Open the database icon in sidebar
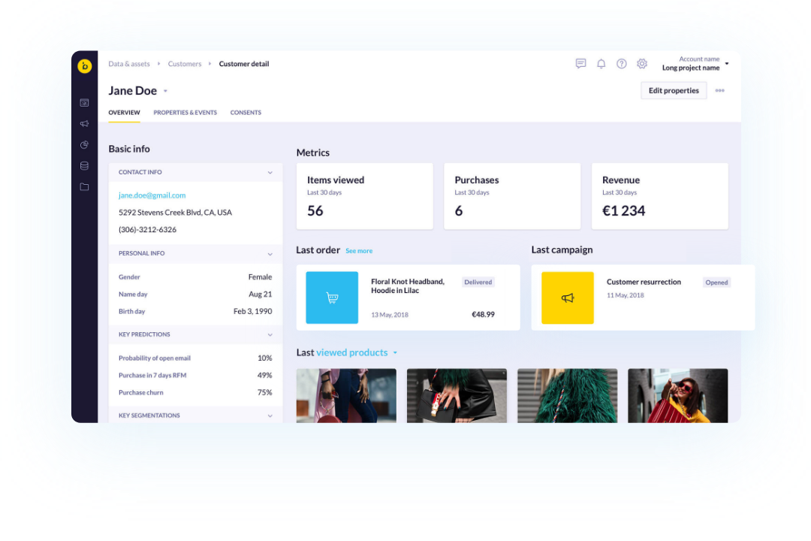 [x=84, y=166]
